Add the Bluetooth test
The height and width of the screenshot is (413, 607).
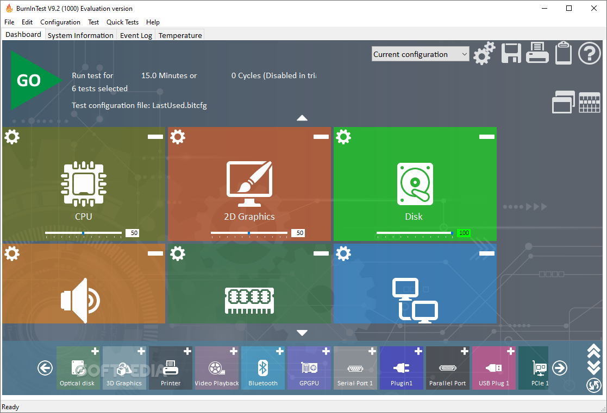pos(280,351)
